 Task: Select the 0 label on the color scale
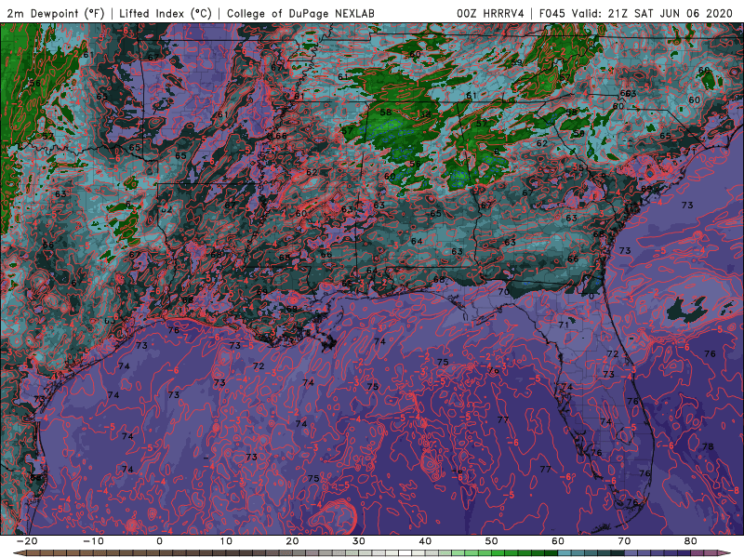click(159, 541)
